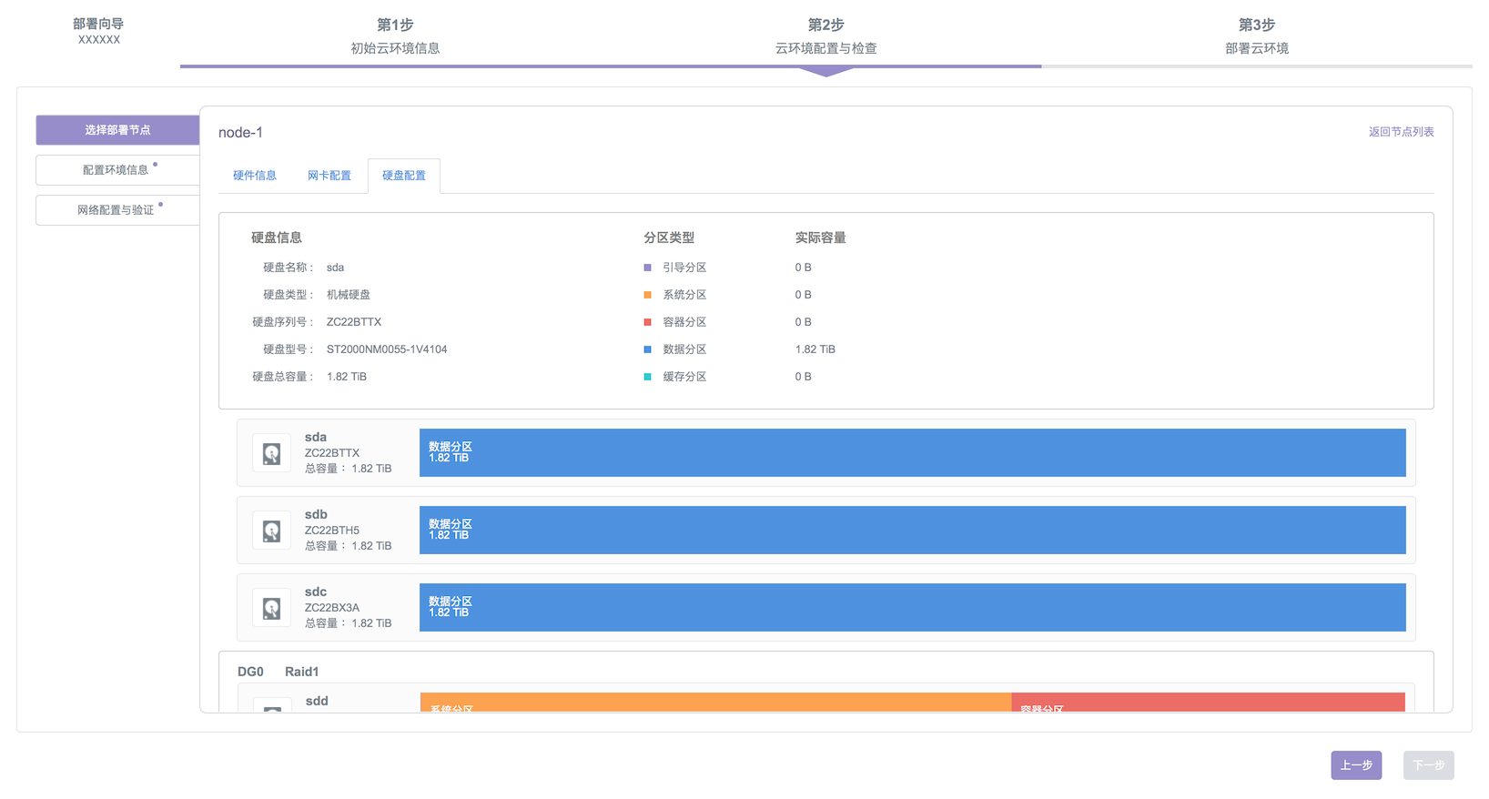Click the orange system partition legend square
Viewport: 1489px width, 799px height.
click(x=647, y=295)
